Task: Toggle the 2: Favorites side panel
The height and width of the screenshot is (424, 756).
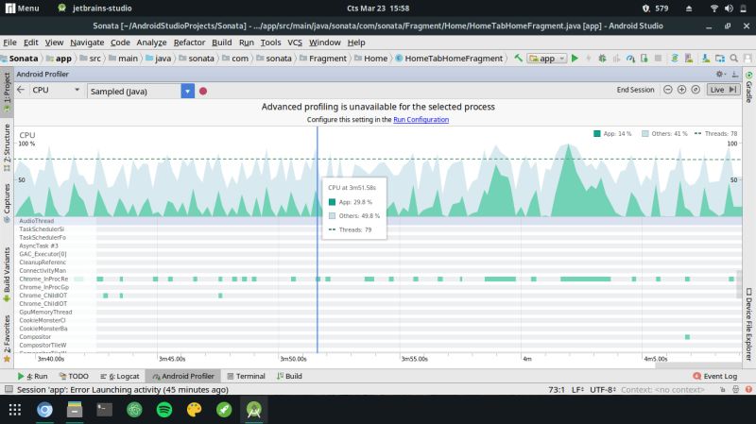Action: [7, 339]
